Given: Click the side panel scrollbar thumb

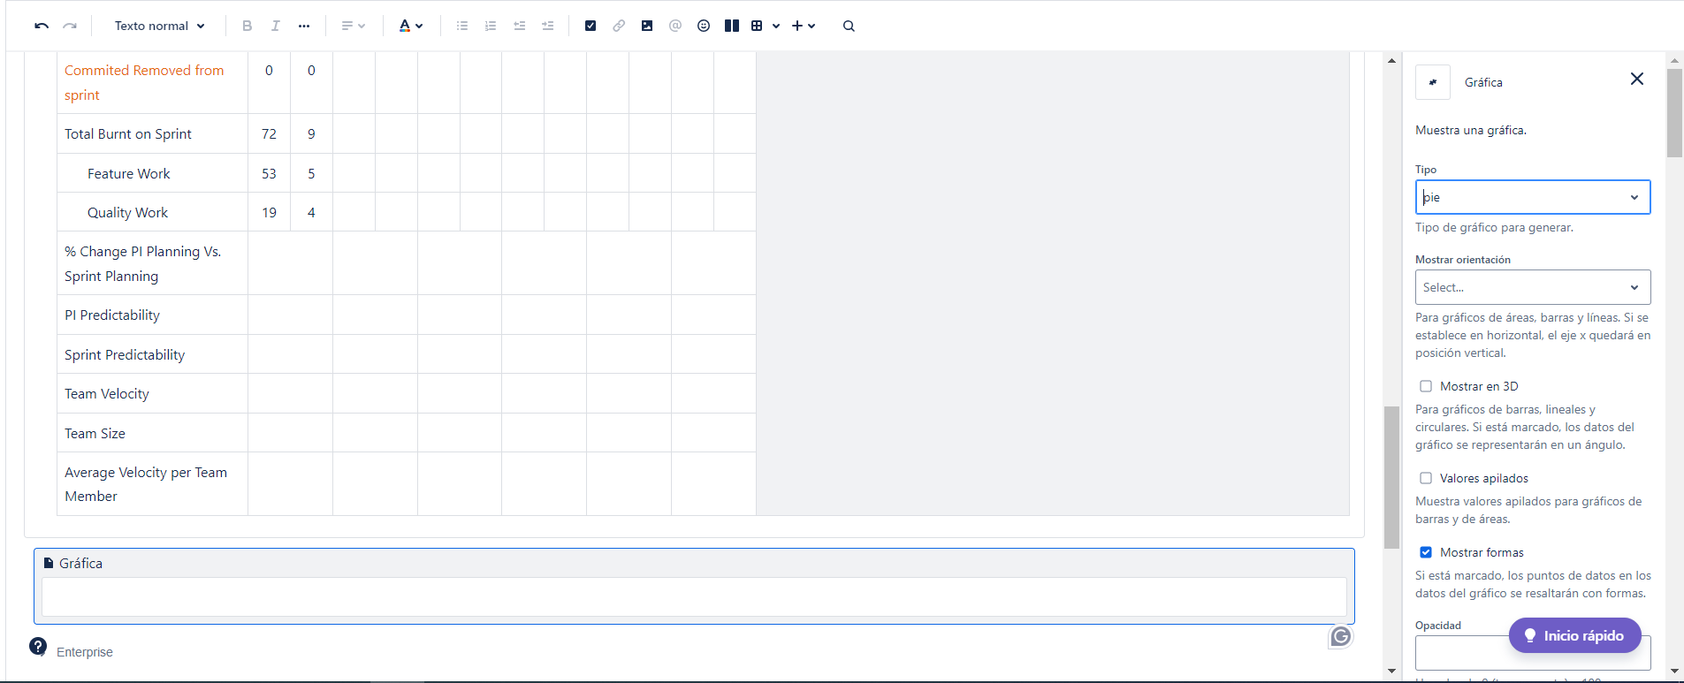Looking at the screenshot, I should [1674, 113].
